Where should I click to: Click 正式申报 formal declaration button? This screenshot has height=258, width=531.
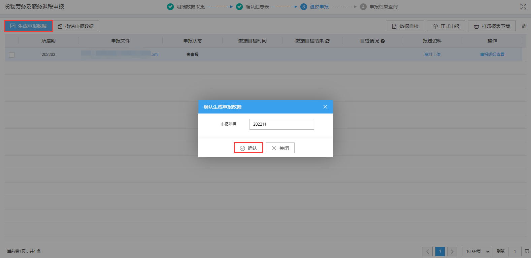pos(446,26)
